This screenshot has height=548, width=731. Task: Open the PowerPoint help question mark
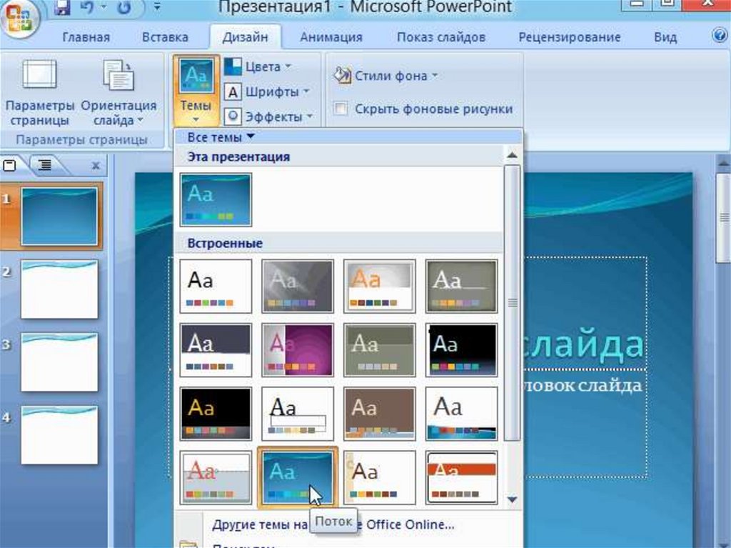tap(720, 35)
